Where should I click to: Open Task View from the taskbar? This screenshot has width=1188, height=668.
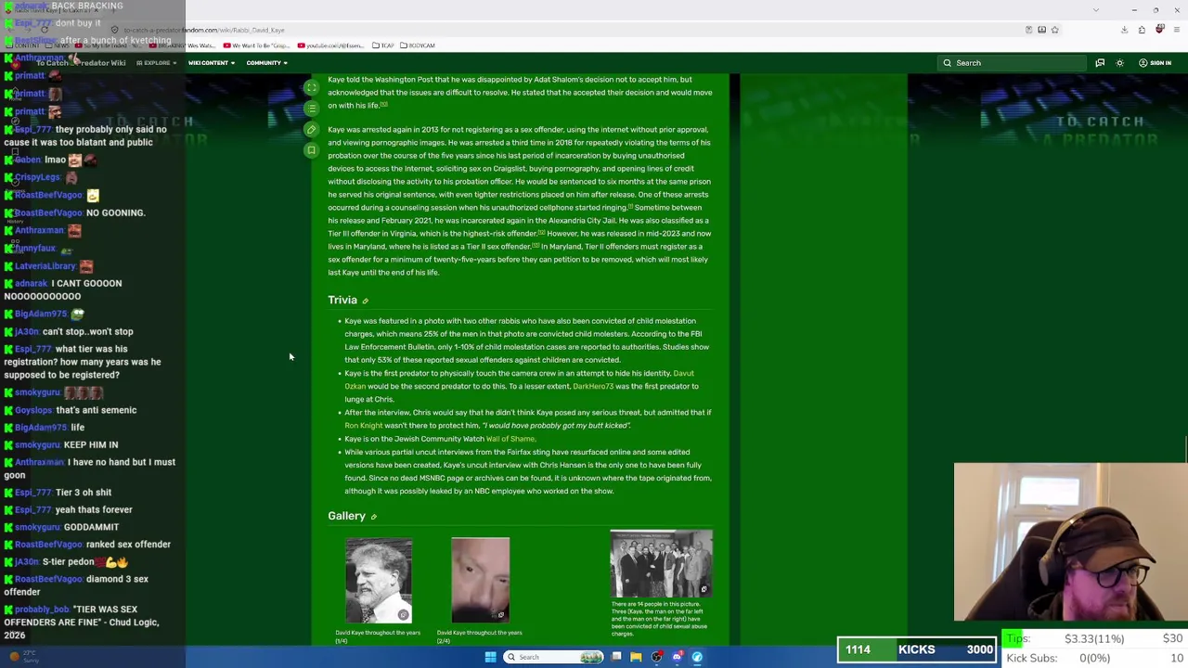pos(616,657)
